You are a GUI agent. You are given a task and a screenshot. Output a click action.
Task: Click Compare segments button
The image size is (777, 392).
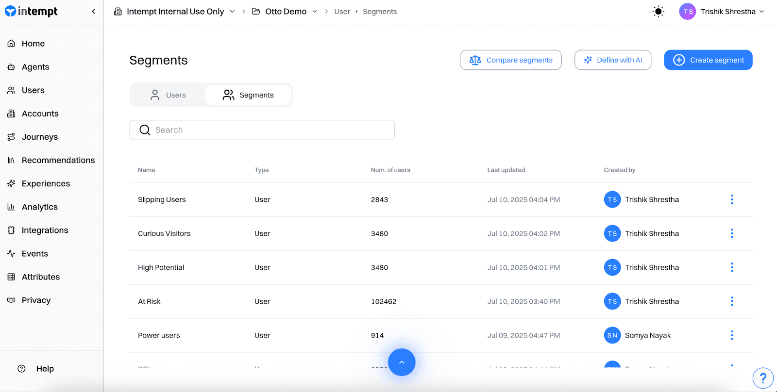pyautogui.click(x=510, y=60)
